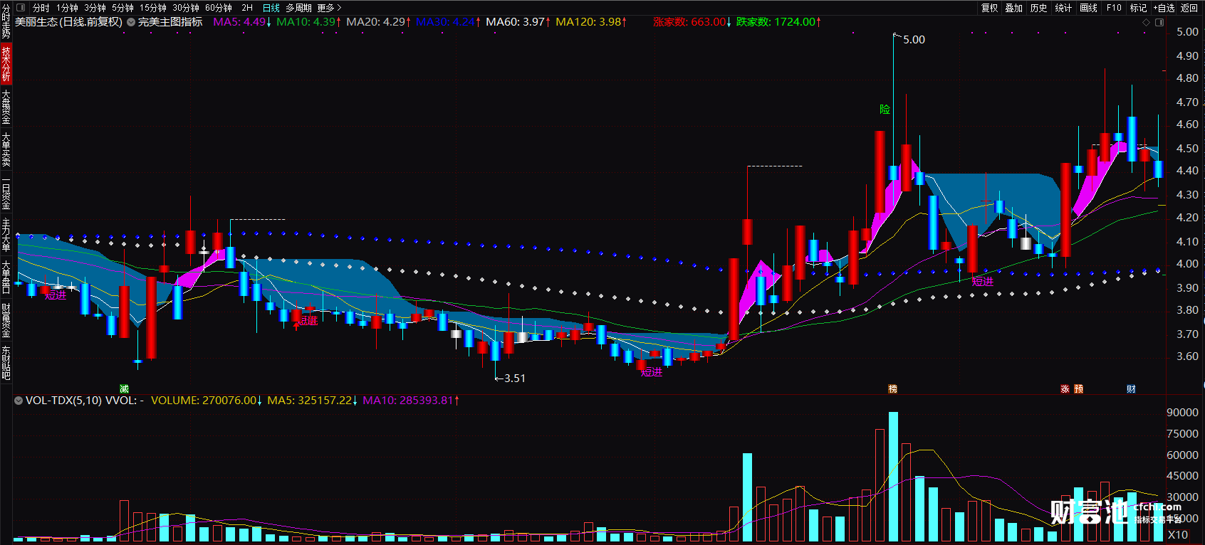Click the 5.00 high price label
Screen dimensions: 1205x545
(x=914, y=40)
